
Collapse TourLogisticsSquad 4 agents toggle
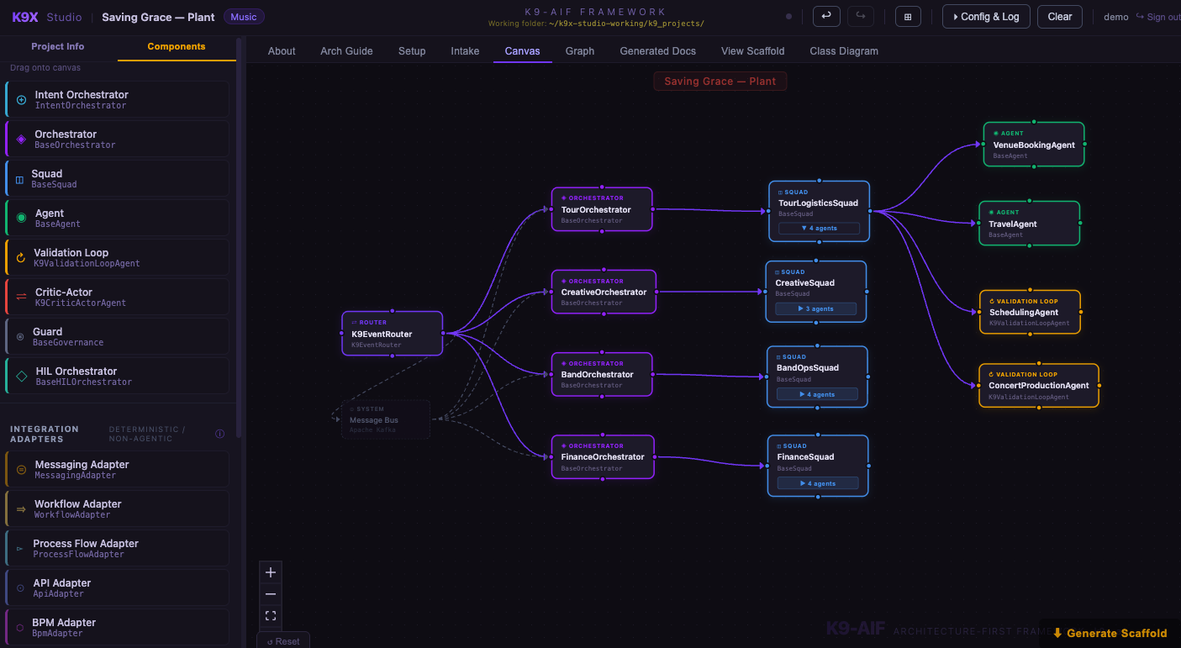(819, 228)
